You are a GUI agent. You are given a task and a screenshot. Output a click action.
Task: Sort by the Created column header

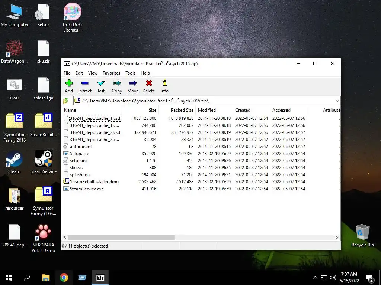tap(251, 110)
